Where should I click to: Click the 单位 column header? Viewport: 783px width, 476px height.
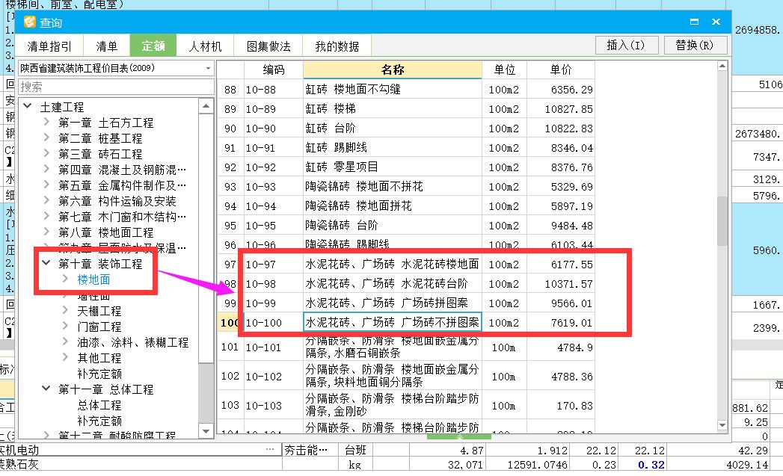[x=504, y=69]
